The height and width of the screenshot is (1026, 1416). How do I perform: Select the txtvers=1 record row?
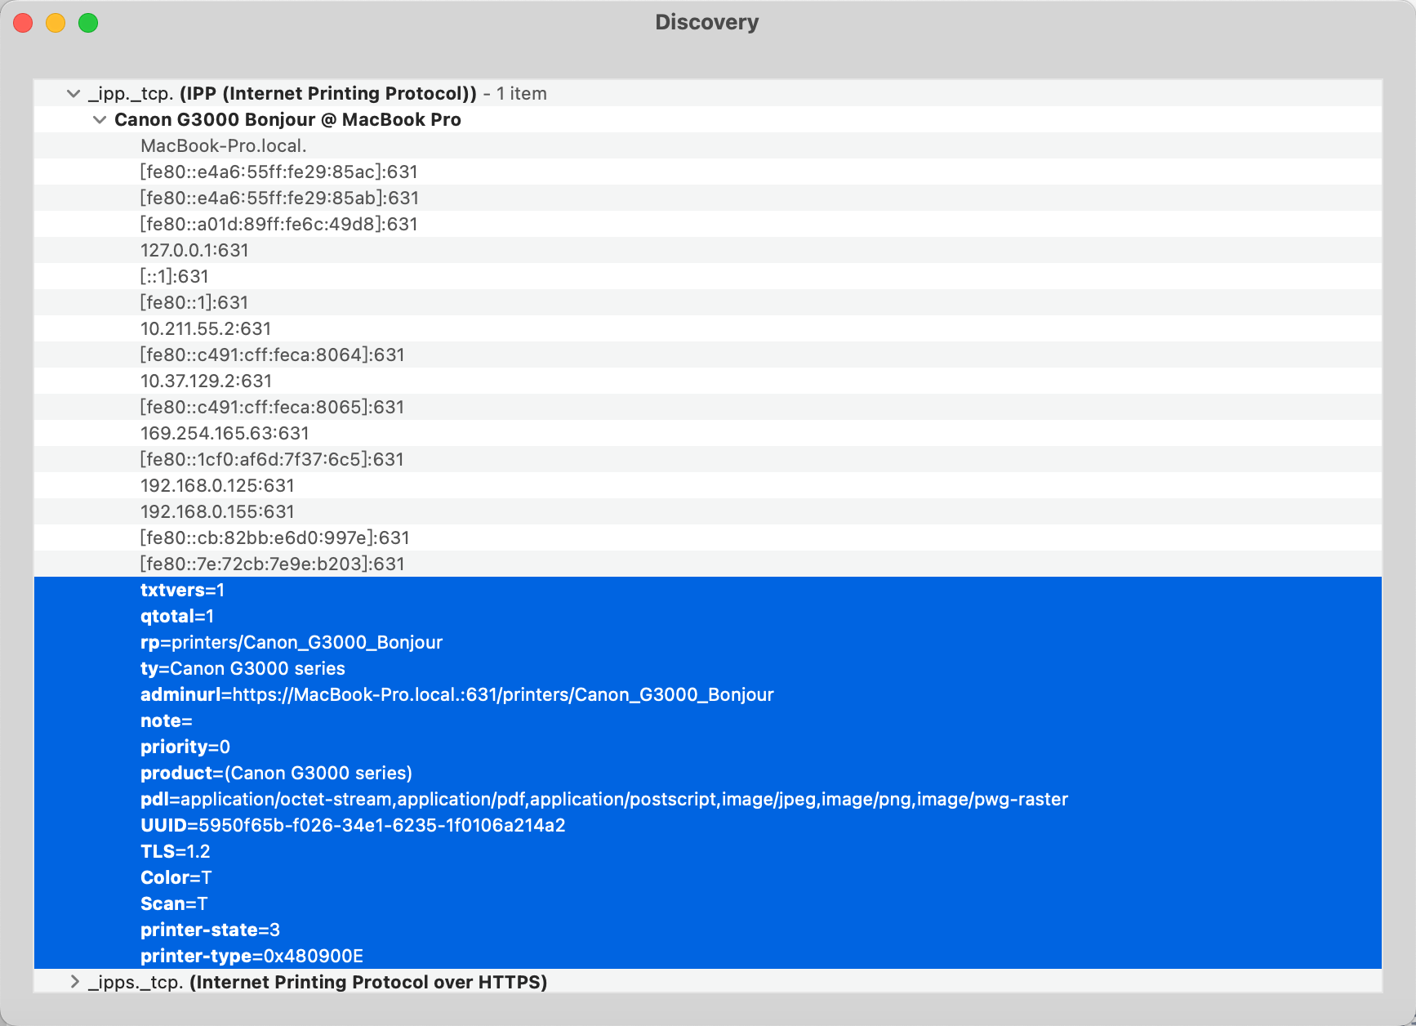(182, 591)
